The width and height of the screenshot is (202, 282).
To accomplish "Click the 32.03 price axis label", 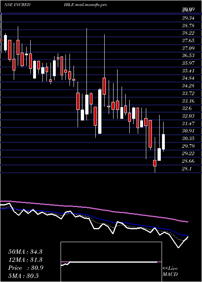I will pyautogui.click(x=188, y=116).
